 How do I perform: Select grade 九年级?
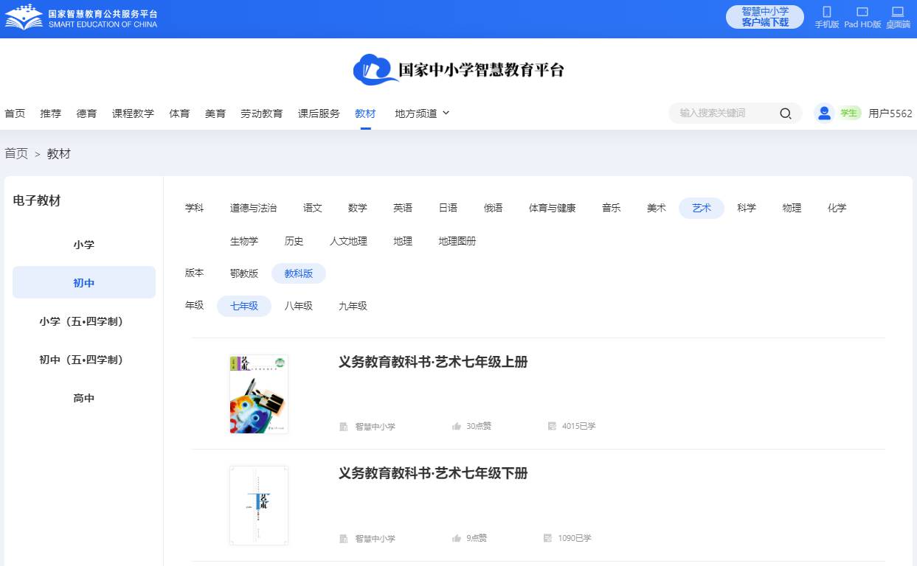[x=353, y=306]
